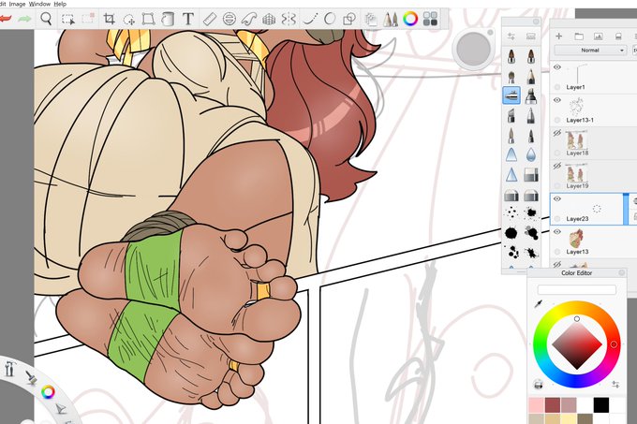
Task: Select the Zoom magnifier tool
Action: tap(46, 19)
